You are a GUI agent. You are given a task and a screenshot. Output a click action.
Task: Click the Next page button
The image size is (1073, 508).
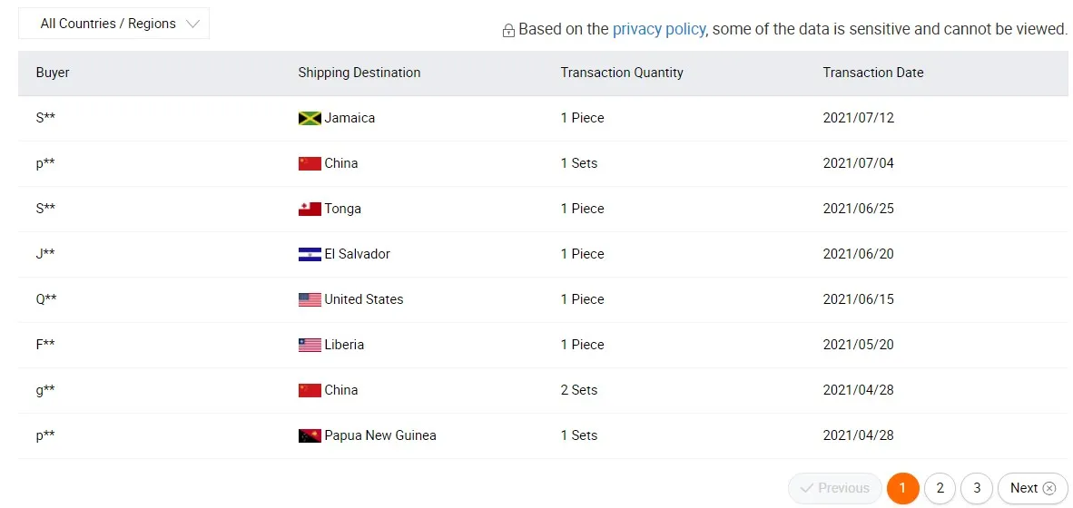pyautogui.click(x=1032, y=488)
